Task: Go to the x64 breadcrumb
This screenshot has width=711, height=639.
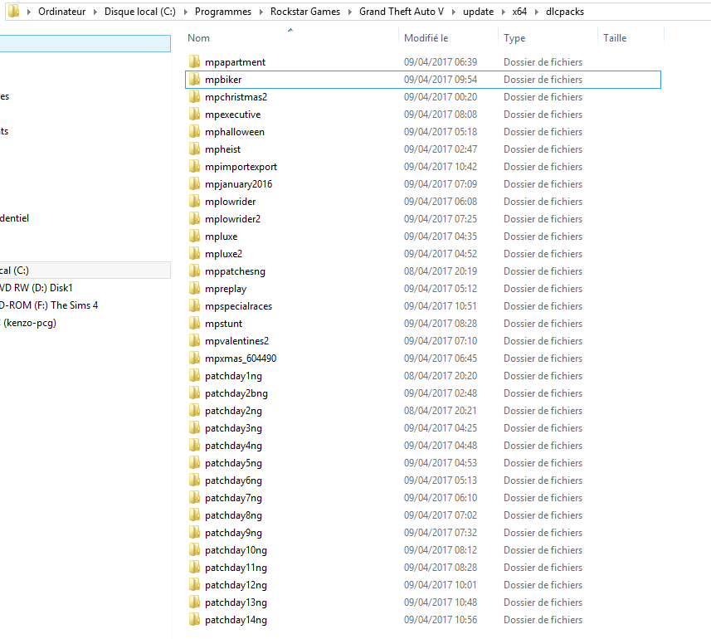Action: click(x=519, y=12)
